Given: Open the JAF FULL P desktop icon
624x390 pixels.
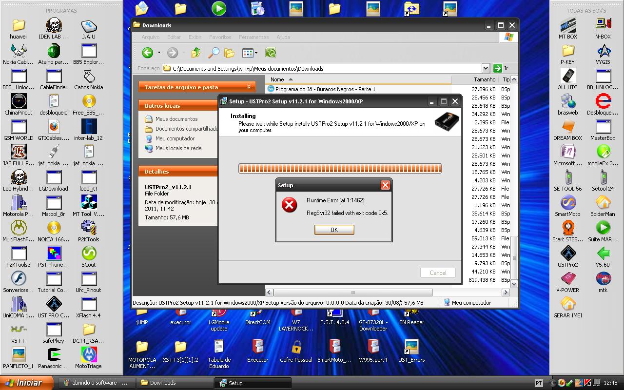Looking at the screenshot, I should [19, 156].
